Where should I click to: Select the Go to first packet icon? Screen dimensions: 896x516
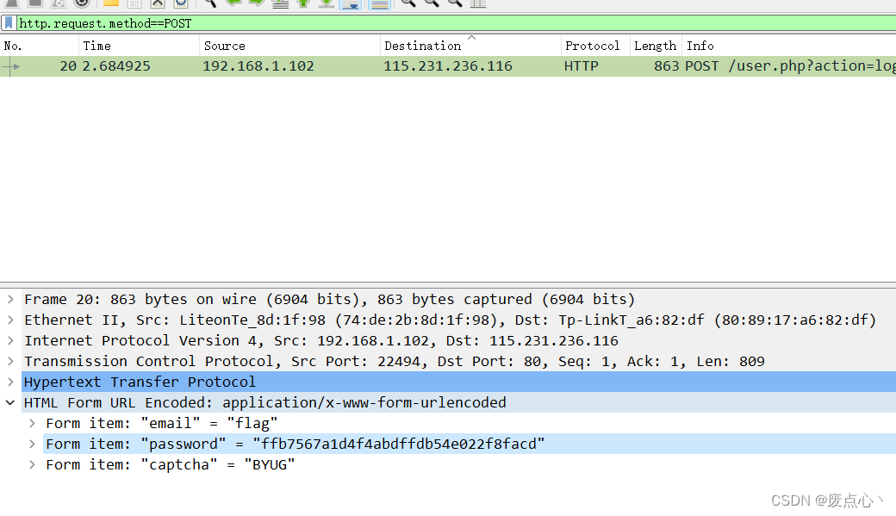point(302,4)
